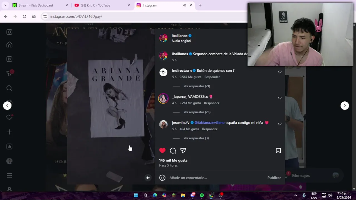Reply to the jessmile.fv comment
The height and width of the screenshot is (200, 356).
210,129
